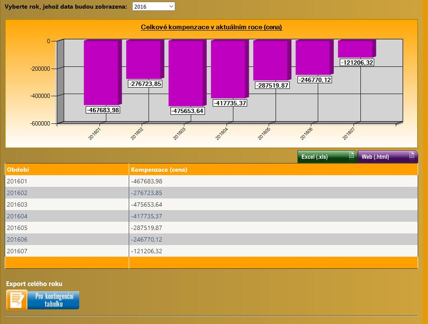This screenshot has height=324, width=428.
Task: Click chart data label -467683.98
Action: coord(103,110)
